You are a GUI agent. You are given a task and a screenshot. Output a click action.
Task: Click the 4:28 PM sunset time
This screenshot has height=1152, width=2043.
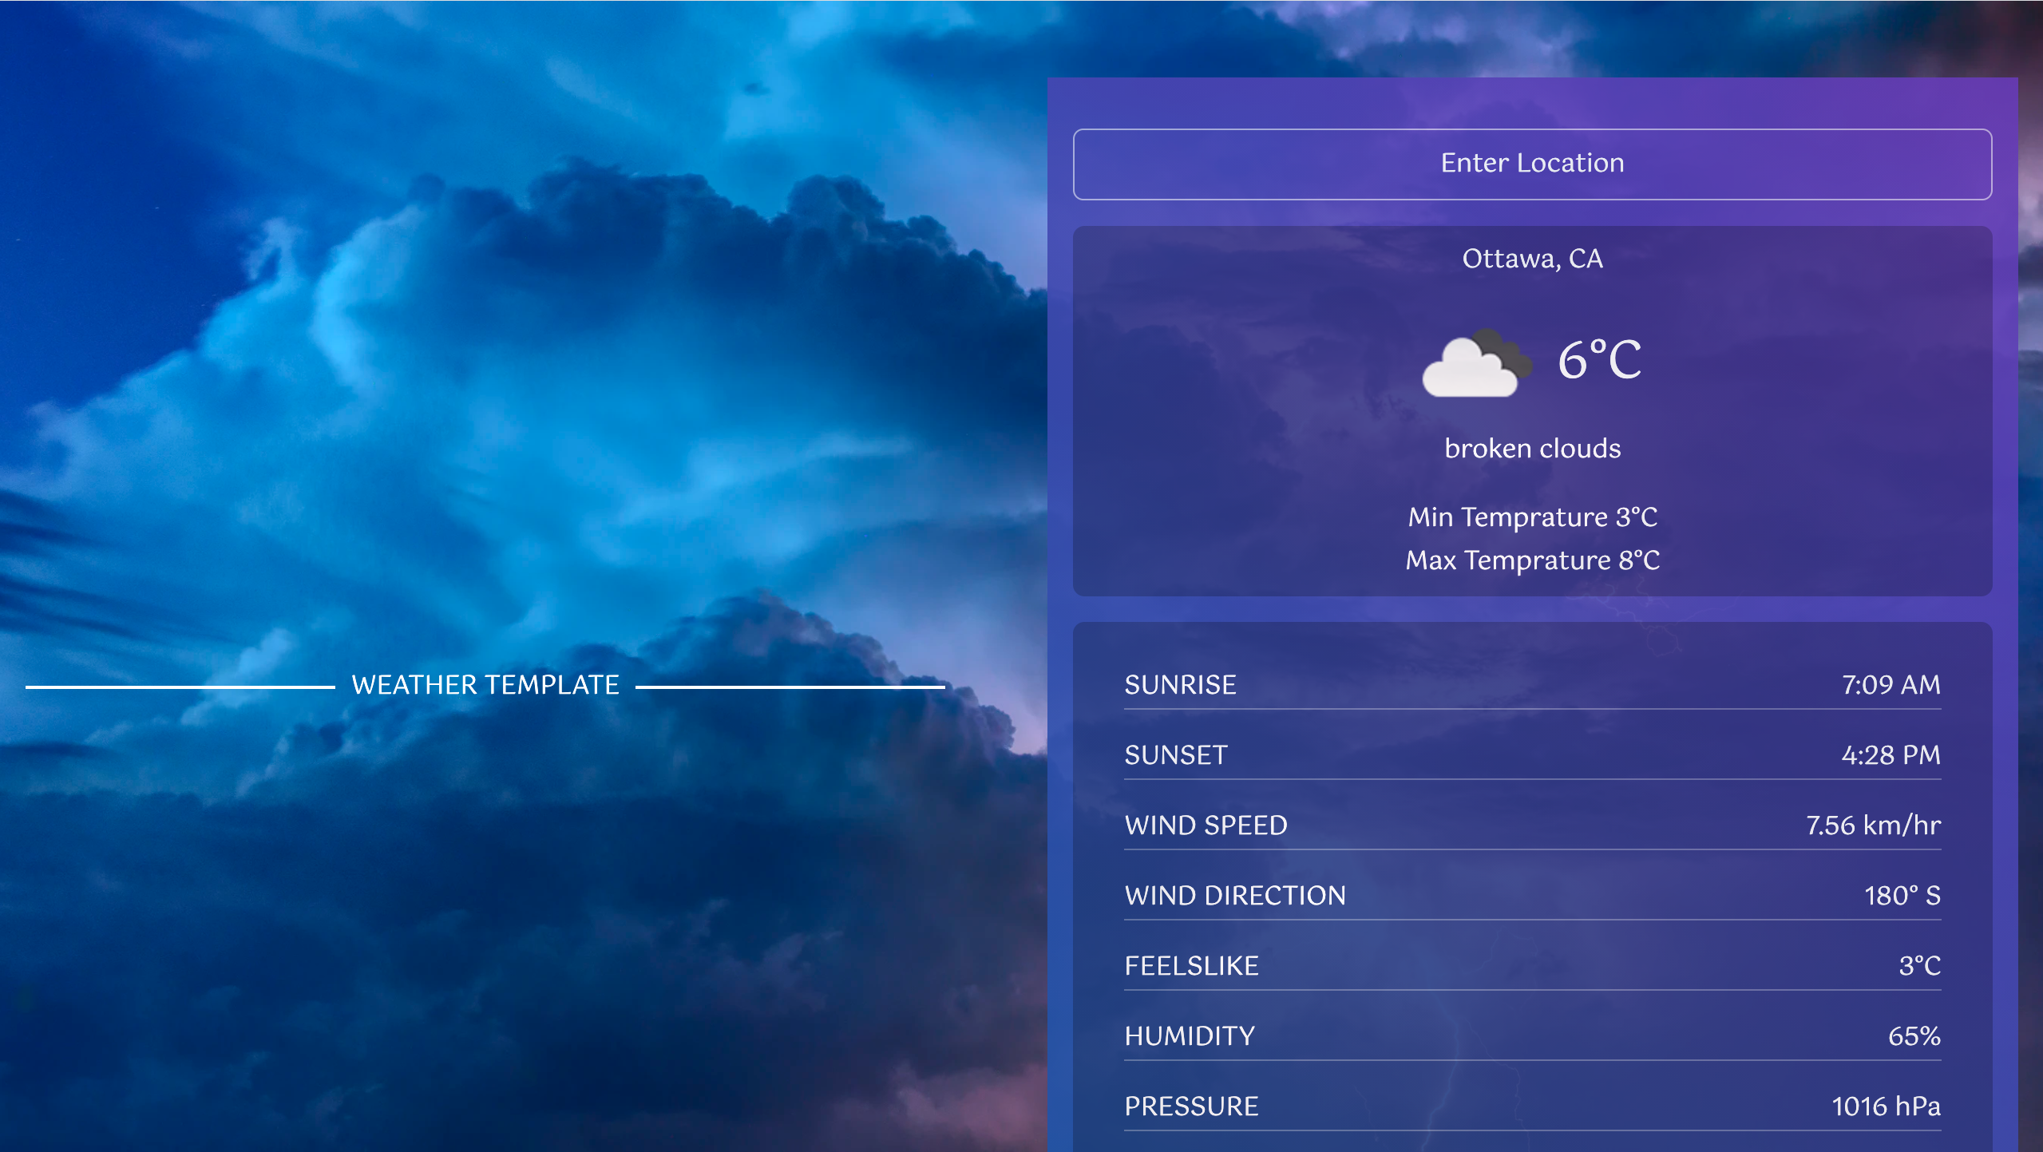click(1890, 755)
